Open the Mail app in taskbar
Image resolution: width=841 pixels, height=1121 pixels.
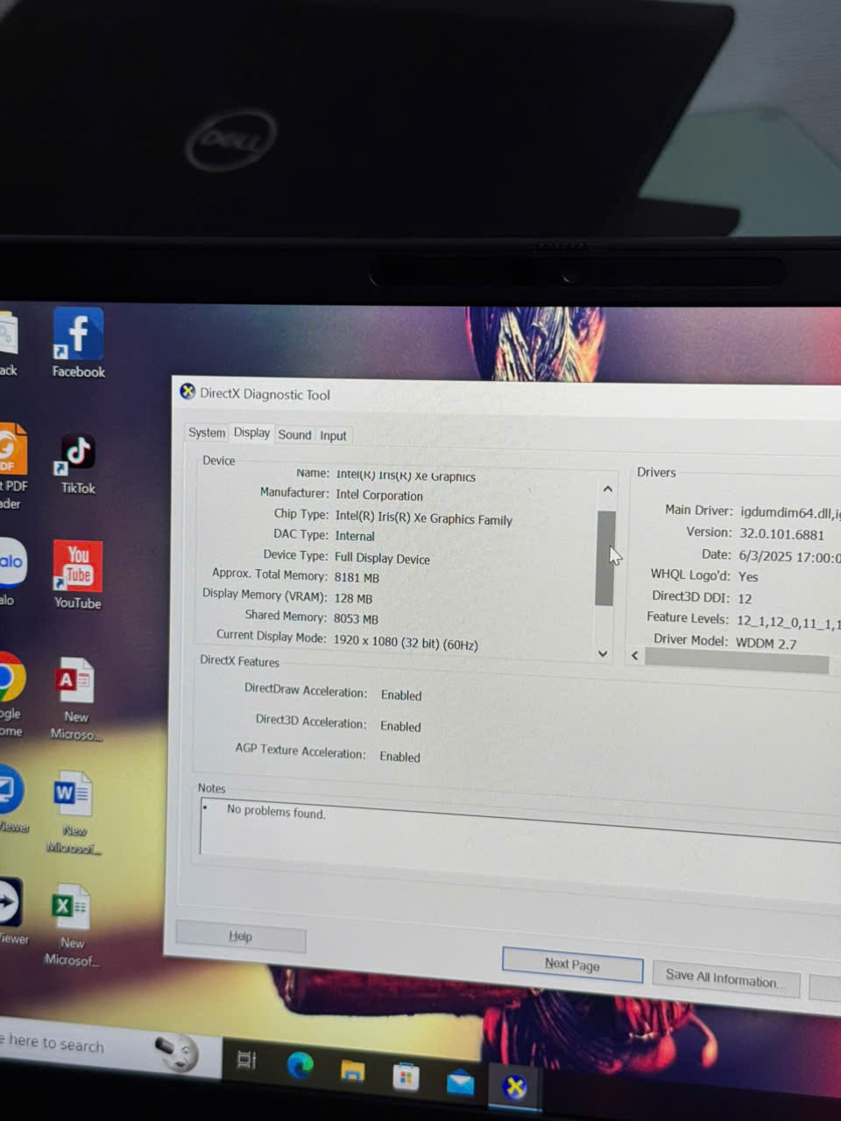[x=460, y=1082]
